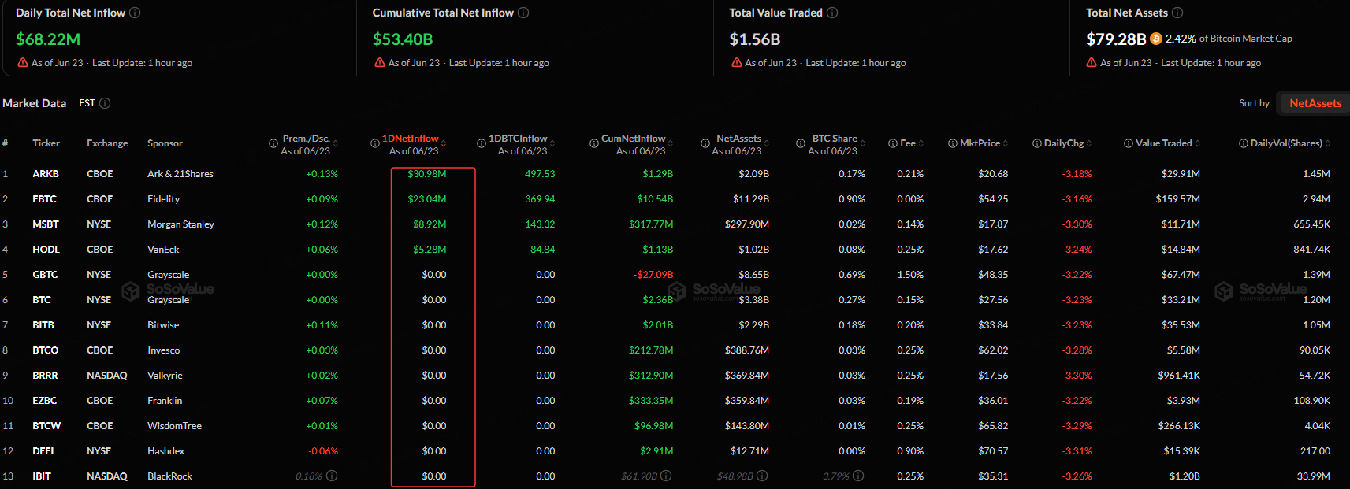Screen dimensions: 1350x489
Task: Select the NetAssets sort-by button
Action: [x=1315, y=103]
